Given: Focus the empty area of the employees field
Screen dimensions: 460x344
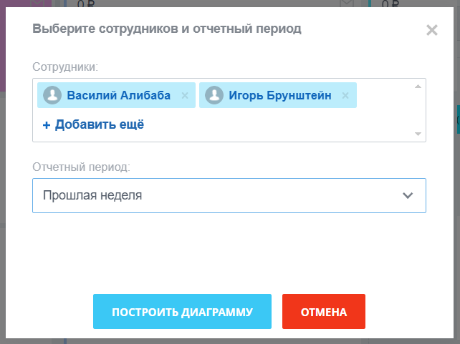Looking at the screenshot, I should (287, 126).
